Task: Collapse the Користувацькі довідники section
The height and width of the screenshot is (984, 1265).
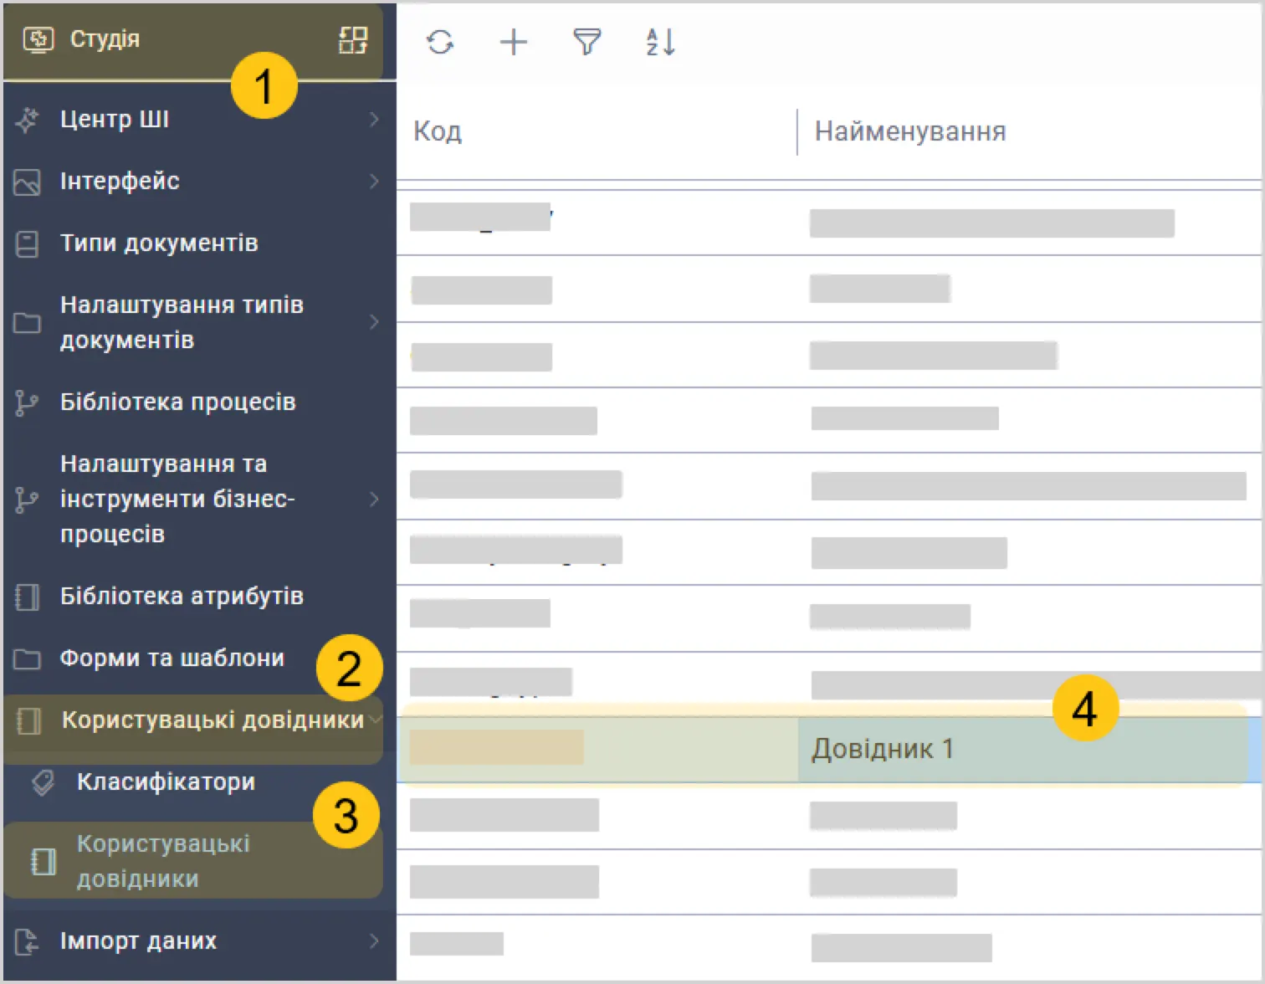Action: pyautogui.click(x=375, y=720)
